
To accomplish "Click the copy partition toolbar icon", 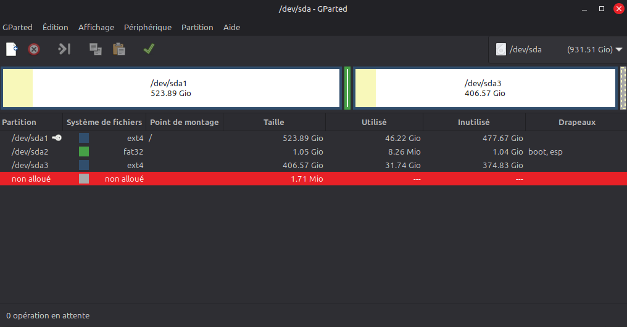I will [x=95, y=49].
